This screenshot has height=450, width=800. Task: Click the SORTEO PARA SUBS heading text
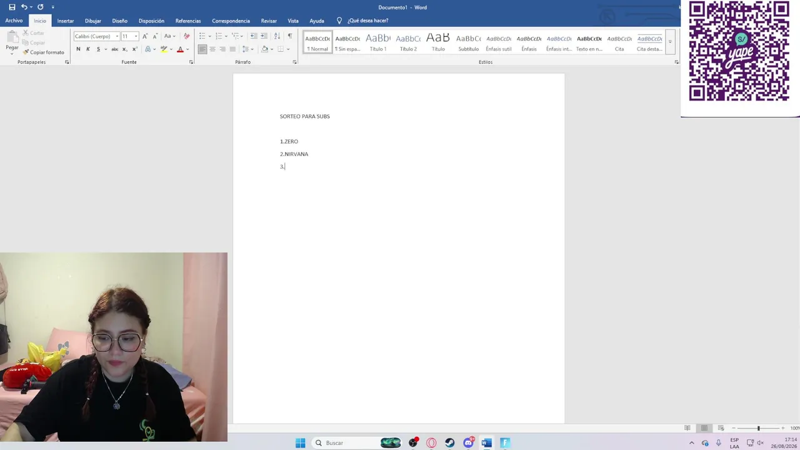tap(305, 116)
